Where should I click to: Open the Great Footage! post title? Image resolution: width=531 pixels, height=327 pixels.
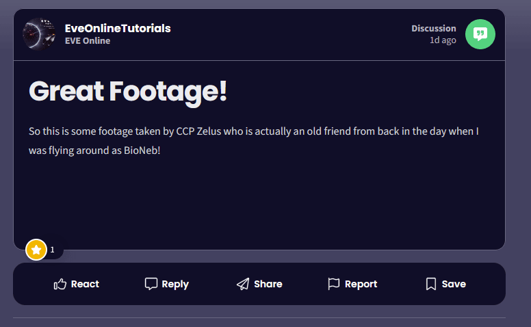(x=128, y=92)
